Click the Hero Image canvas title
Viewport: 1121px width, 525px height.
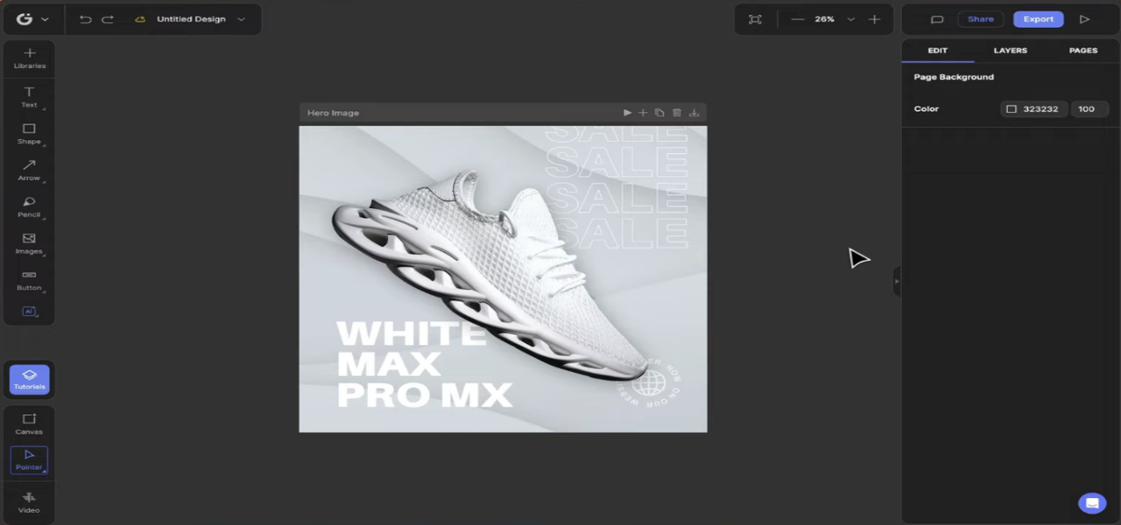[x=333, y=113]
